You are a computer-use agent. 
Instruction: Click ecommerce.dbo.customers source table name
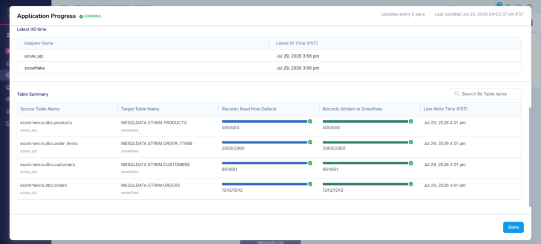pos(48,164)
